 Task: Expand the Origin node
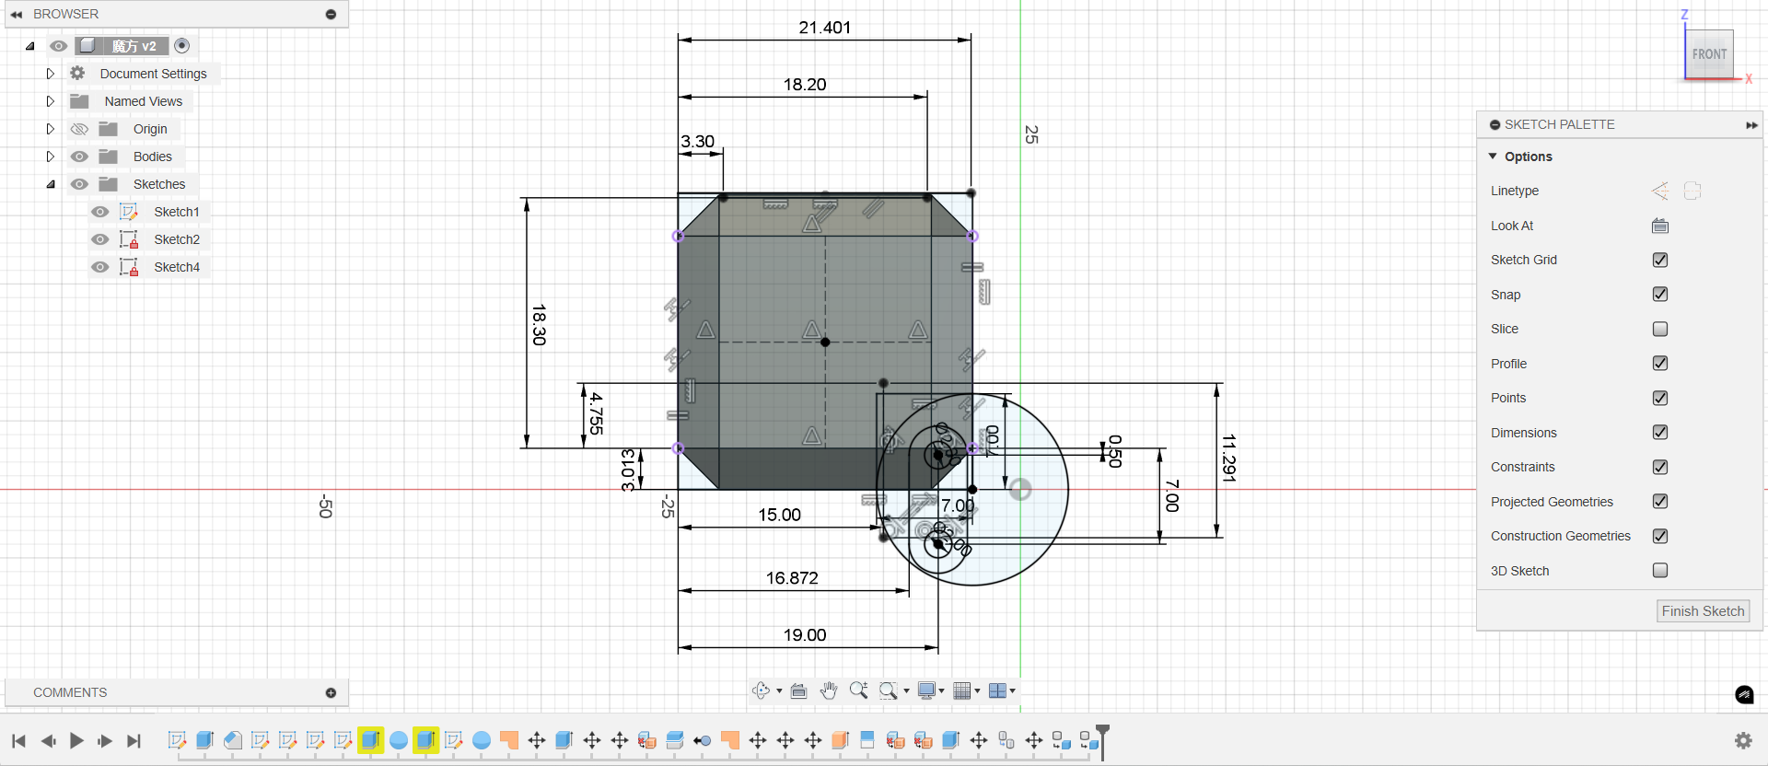(51, 129)
